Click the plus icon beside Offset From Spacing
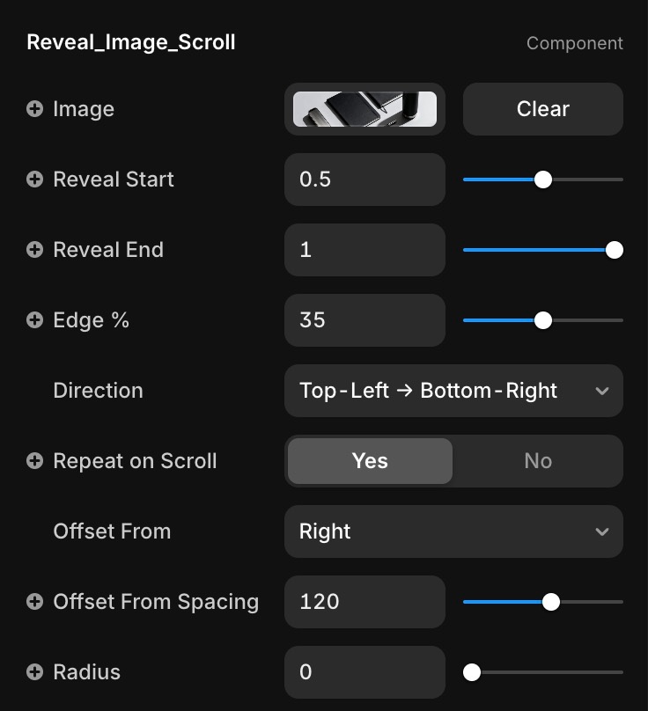648x711 pixels. (x=35, y=602)
